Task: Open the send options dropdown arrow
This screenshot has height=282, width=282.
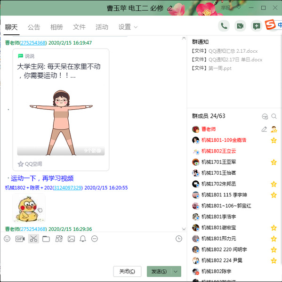Action: (x=176, y=271)
